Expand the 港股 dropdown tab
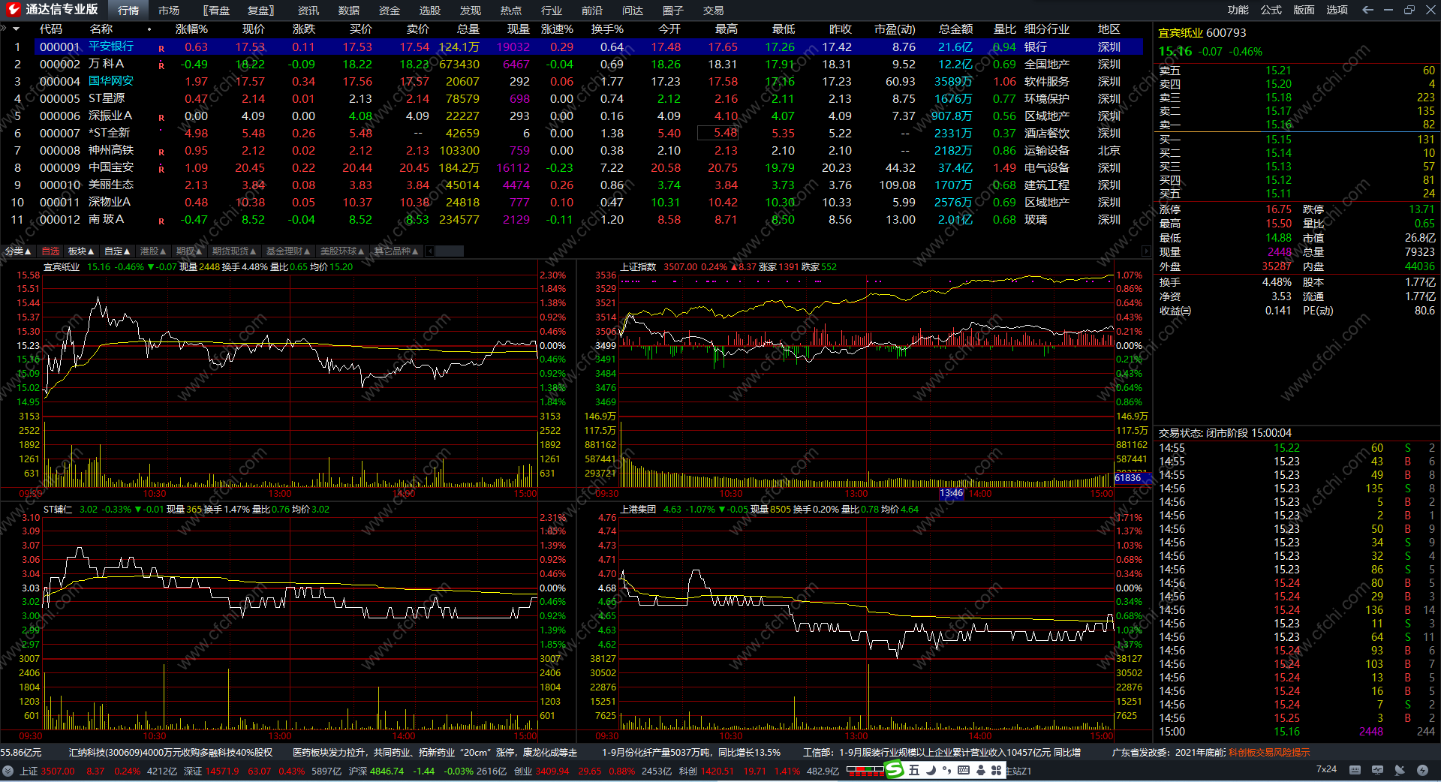The height and width of the screenshot is (782, 1441). (153, 251)
